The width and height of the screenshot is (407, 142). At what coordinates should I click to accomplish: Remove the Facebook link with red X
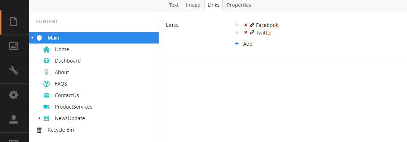pyautogui.click(x=245, y=25)
